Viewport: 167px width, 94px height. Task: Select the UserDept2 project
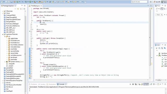[9, 91]
